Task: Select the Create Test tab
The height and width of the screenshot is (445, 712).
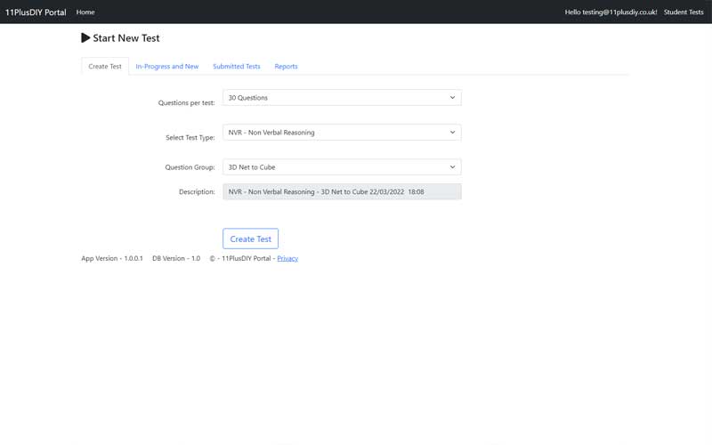Action: [x=105, y=67]
